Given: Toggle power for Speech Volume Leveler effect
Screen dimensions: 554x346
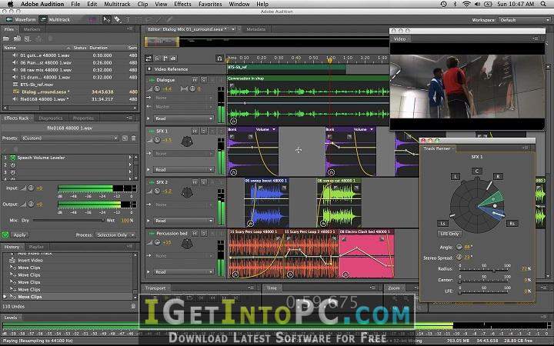Looking at the screenshot, I should click(13, 158).
